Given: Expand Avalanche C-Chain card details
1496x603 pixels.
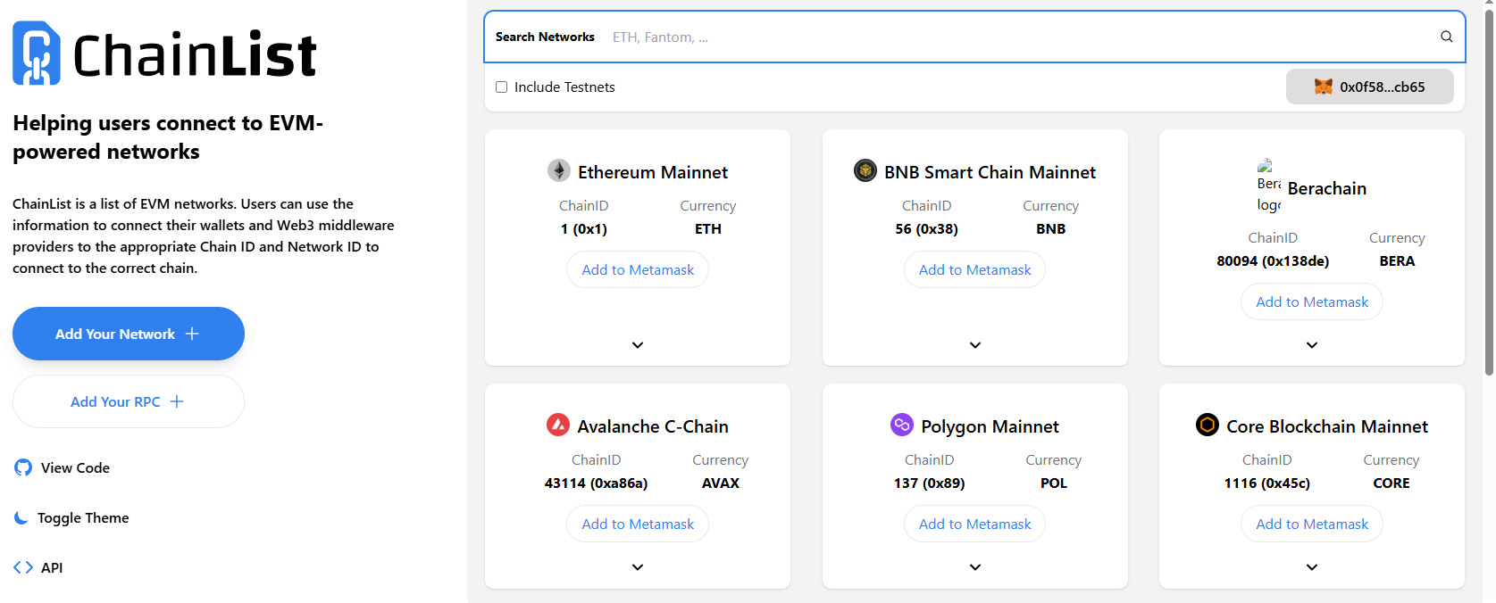Looking at the screenshot, I should coord(638,567).
